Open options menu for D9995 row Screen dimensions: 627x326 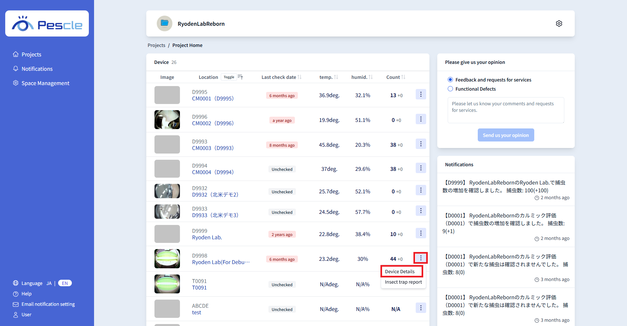click(x=421, y=95)
